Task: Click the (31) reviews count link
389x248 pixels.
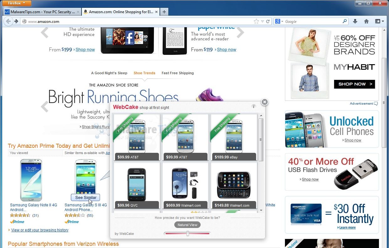Action: tap(35, 215)
